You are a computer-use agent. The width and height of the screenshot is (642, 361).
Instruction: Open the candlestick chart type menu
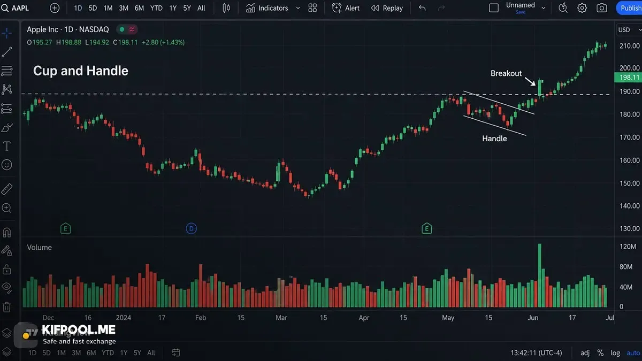[x=226, y=8]
